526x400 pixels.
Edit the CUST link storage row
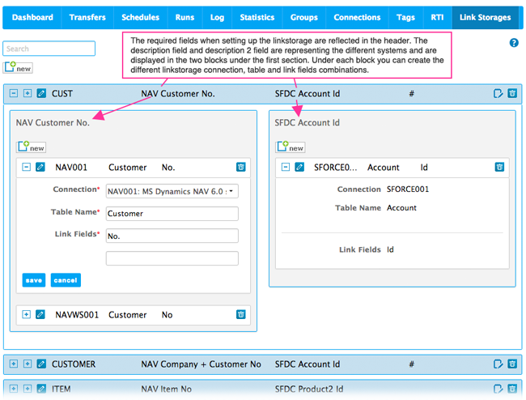pyautogui.click(x=41, y=93)
